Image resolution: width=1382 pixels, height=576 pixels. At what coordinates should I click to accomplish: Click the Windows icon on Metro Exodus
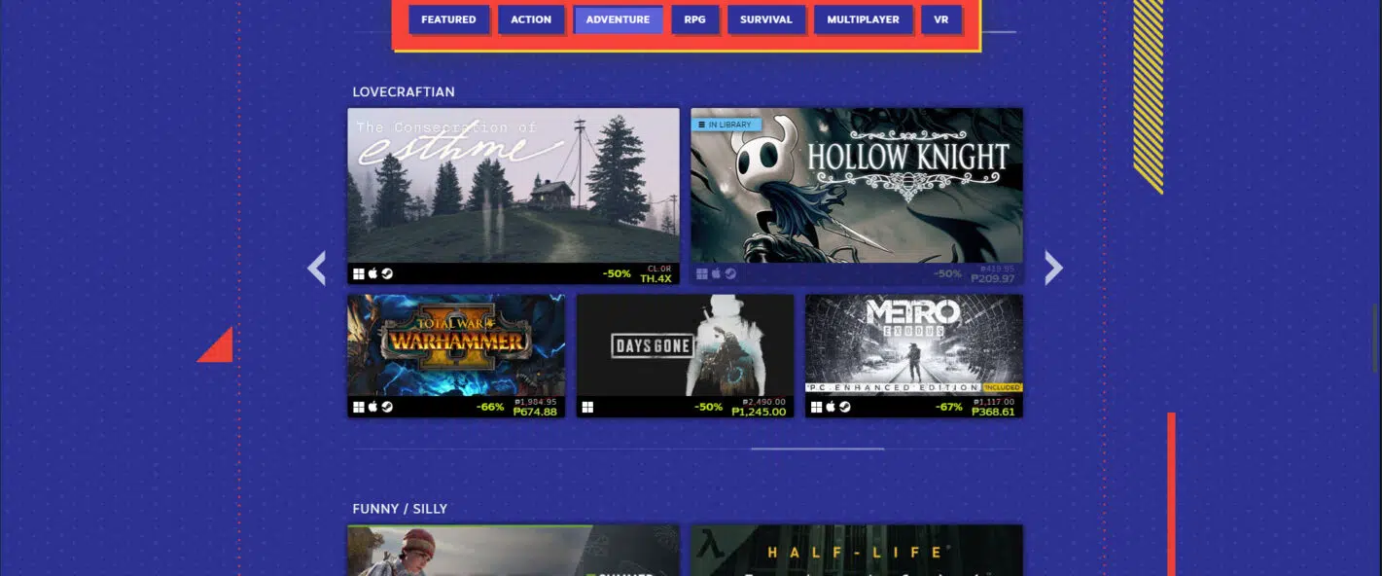coord(817,408)
